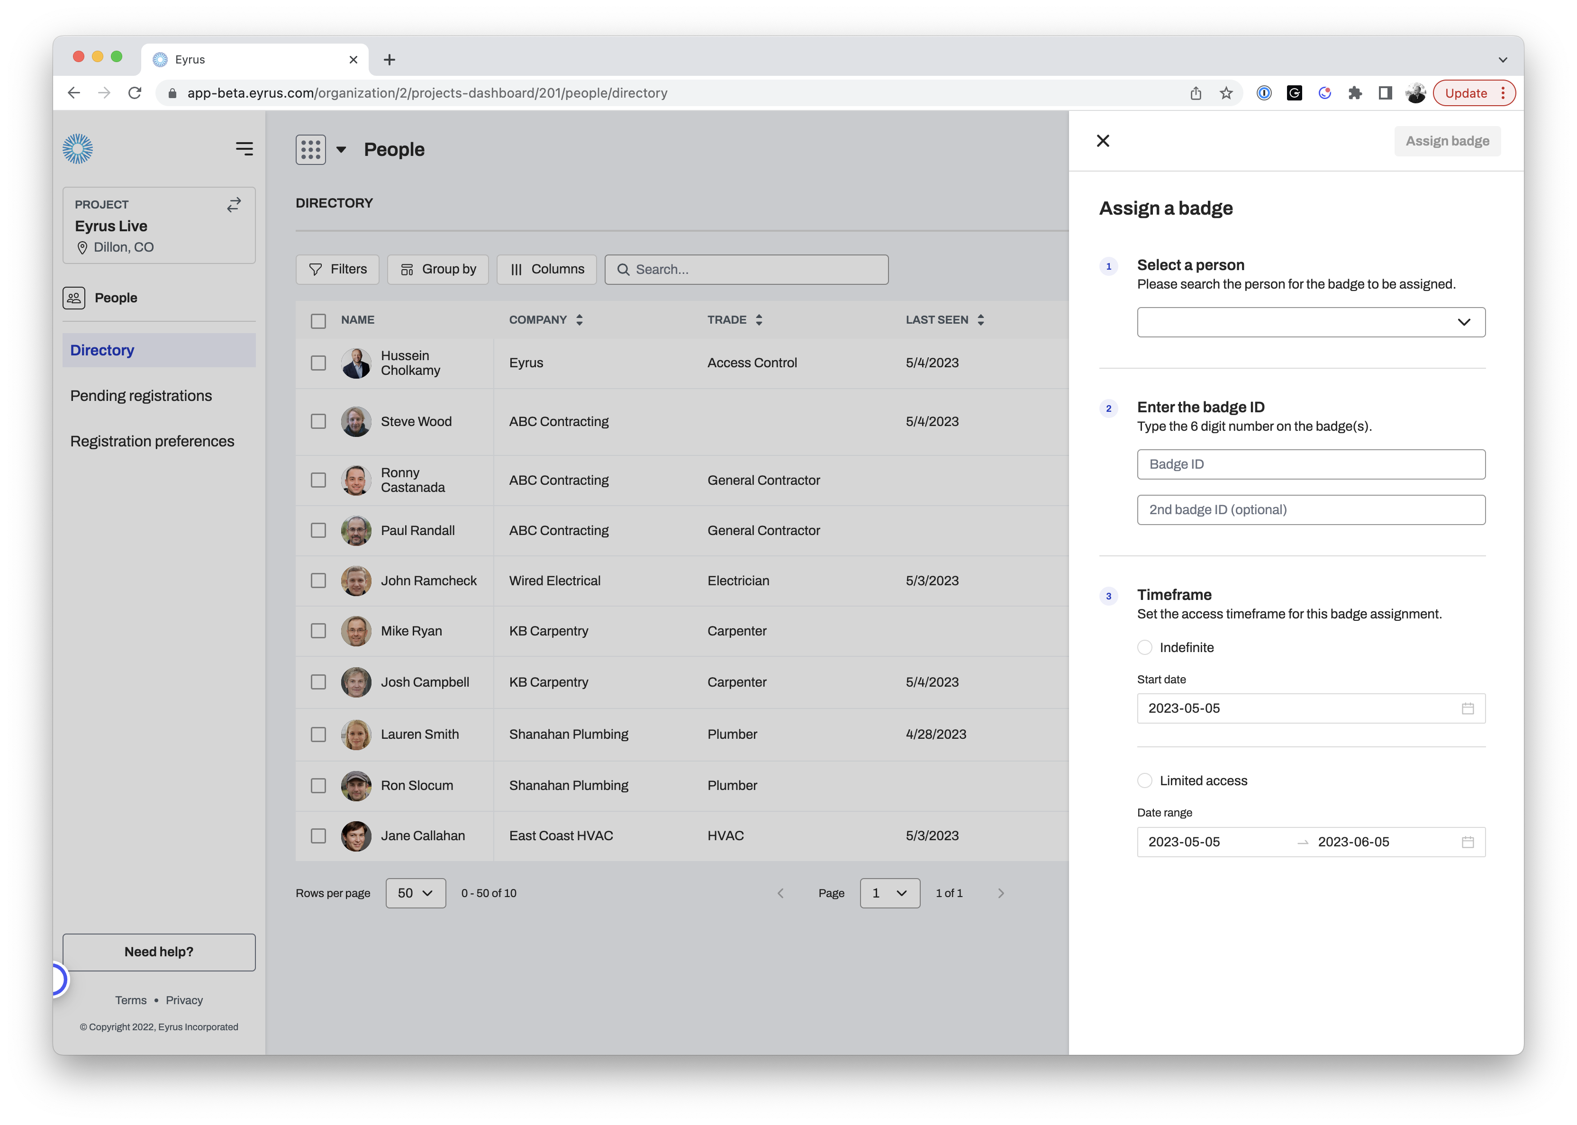Click Hussein Cholkamy's avatar photo

click(x=356, y=363)
